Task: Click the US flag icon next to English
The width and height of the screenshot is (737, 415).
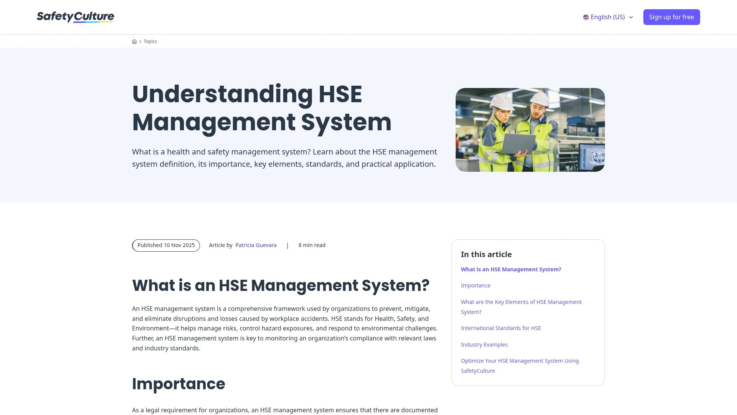Action: click(585, 17)
